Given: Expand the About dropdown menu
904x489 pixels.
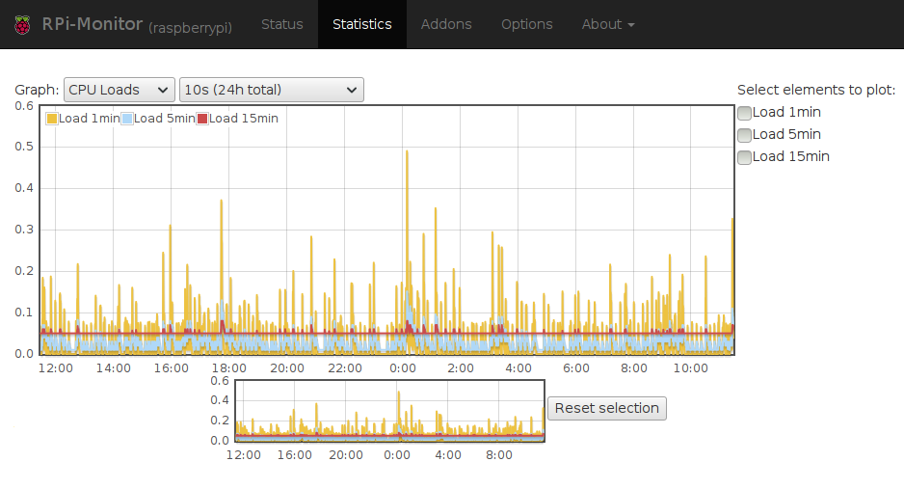Looking at the screenshot, I should [608, 24].
